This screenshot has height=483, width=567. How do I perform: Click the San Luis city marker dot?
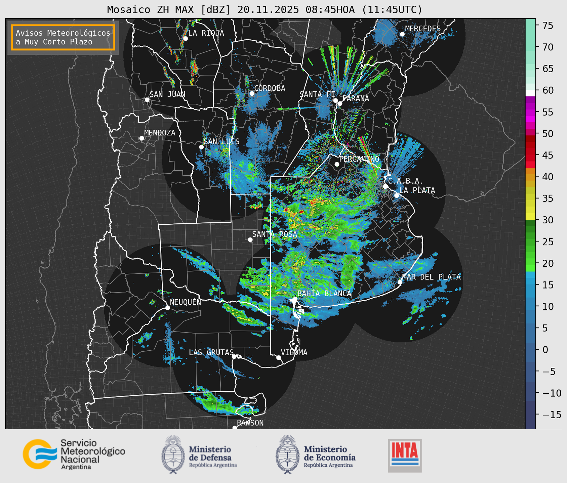click(x=201, y=147)
